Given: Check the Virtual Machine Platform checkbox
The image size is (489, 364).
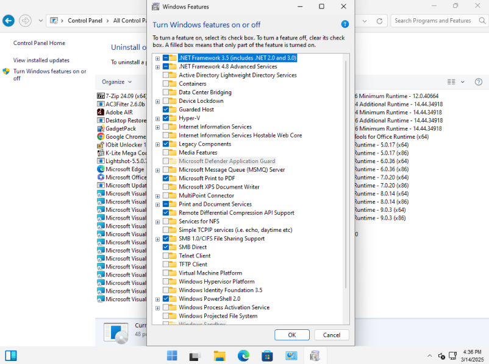Looking at the screenshot, I should 166,273.
